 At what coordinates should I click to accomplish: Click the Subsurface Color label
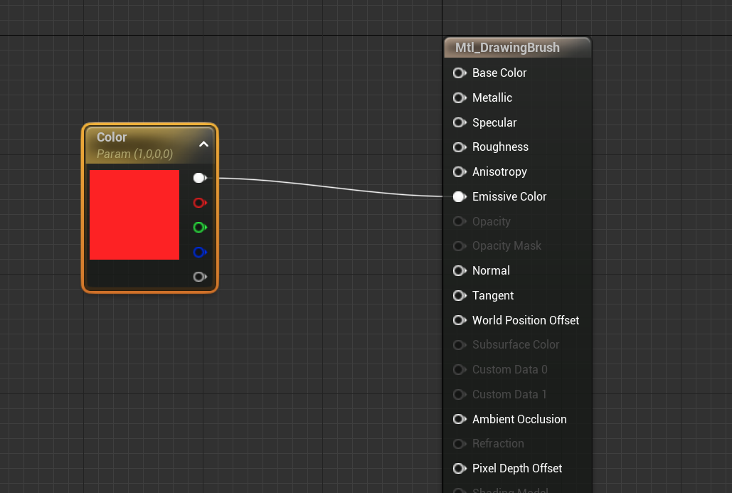click(516, 345)
